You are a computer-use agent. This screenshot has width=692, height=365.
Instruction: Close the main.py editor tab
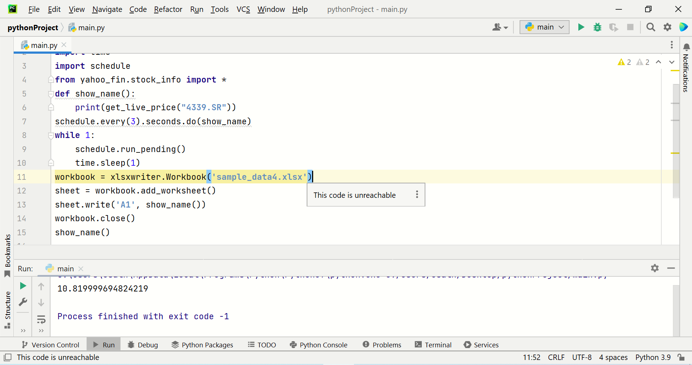(x=64, y=45)
